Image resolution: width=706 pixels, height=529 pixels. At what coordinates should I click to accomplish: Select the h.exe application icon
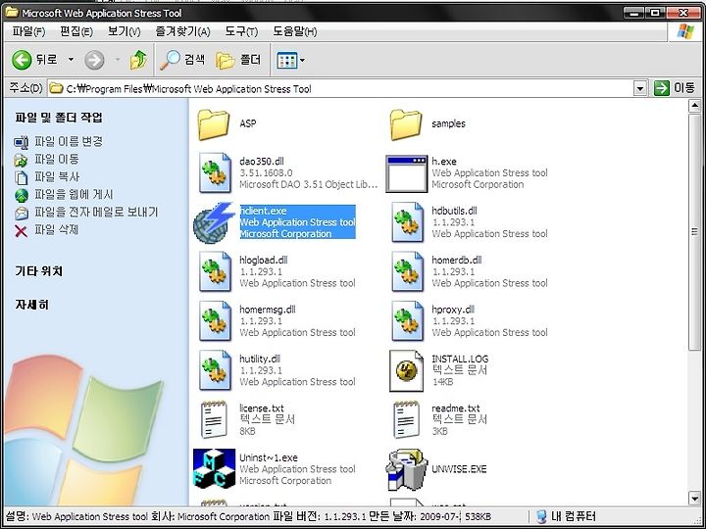click(x=407, y=173)
